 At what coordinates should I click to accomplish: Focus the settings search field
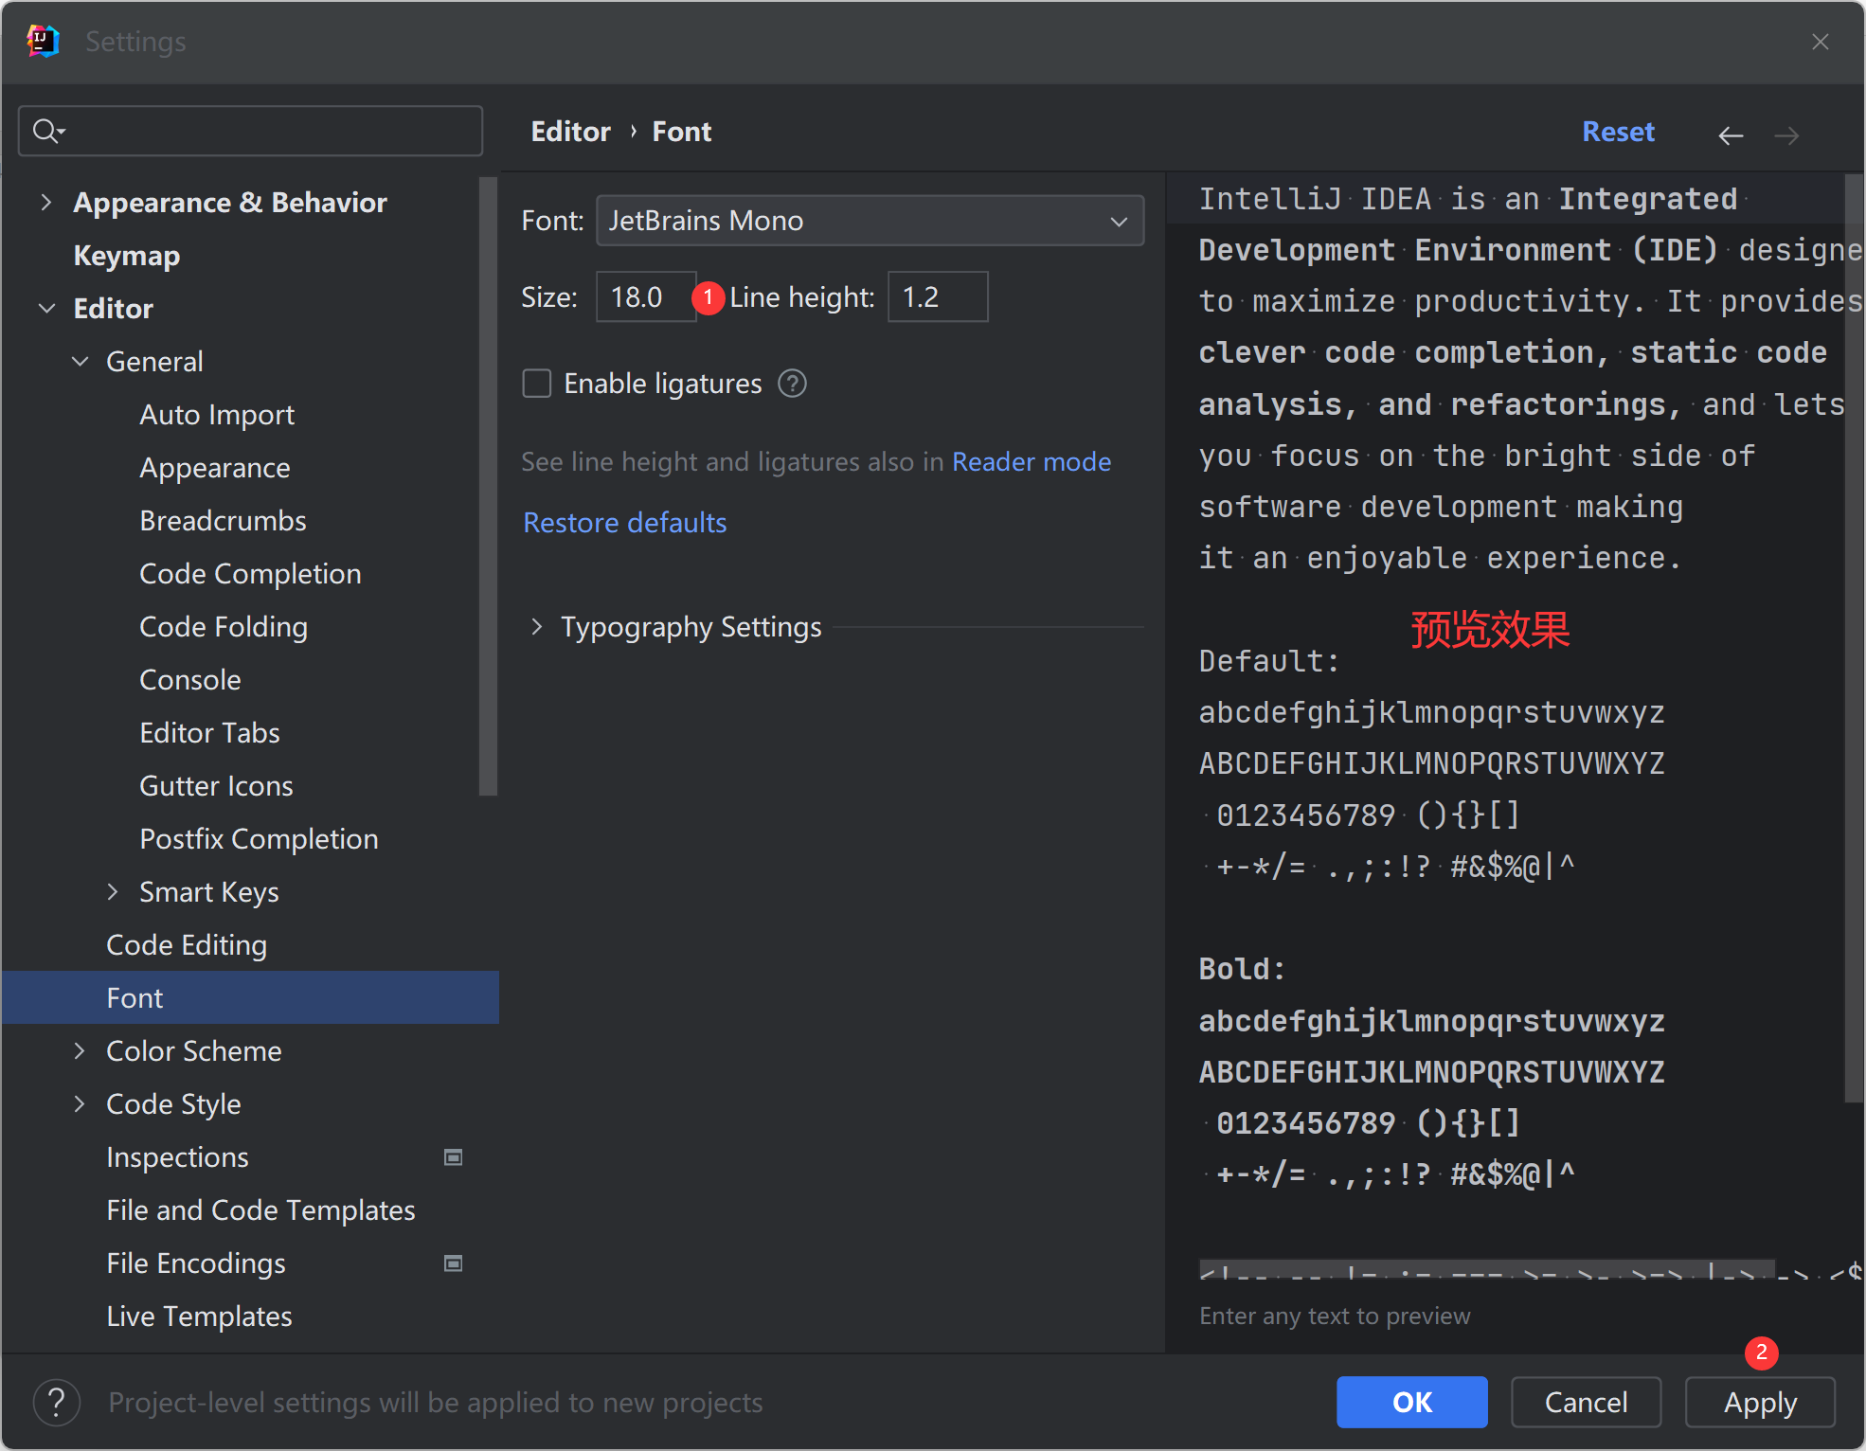pos(250,131)
